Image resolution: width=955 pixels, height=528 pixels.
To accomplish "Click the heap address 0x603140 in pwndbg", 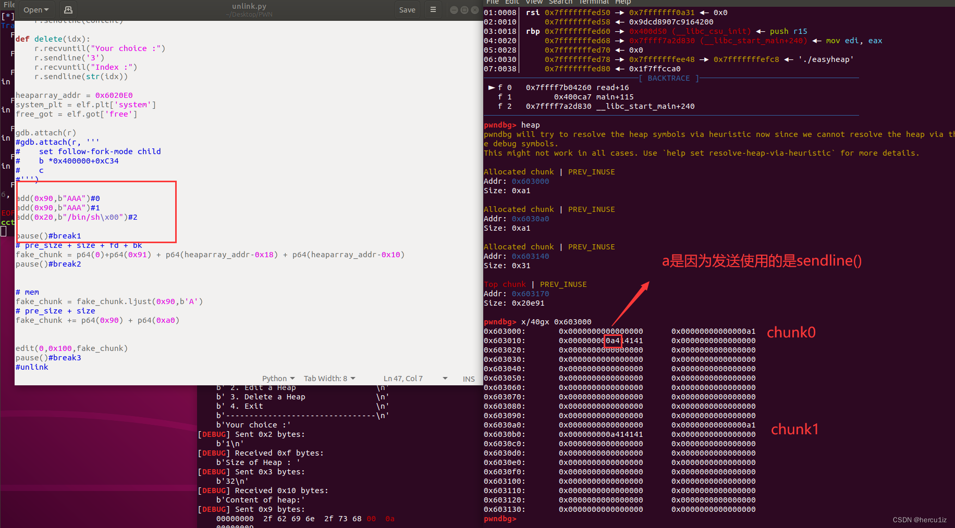I will coord(530,256).
